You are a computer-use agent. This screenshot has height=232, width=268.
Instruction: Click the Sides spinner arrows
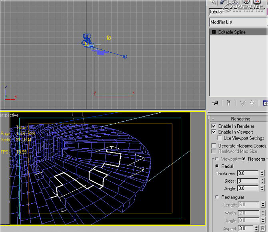point(262,181)
